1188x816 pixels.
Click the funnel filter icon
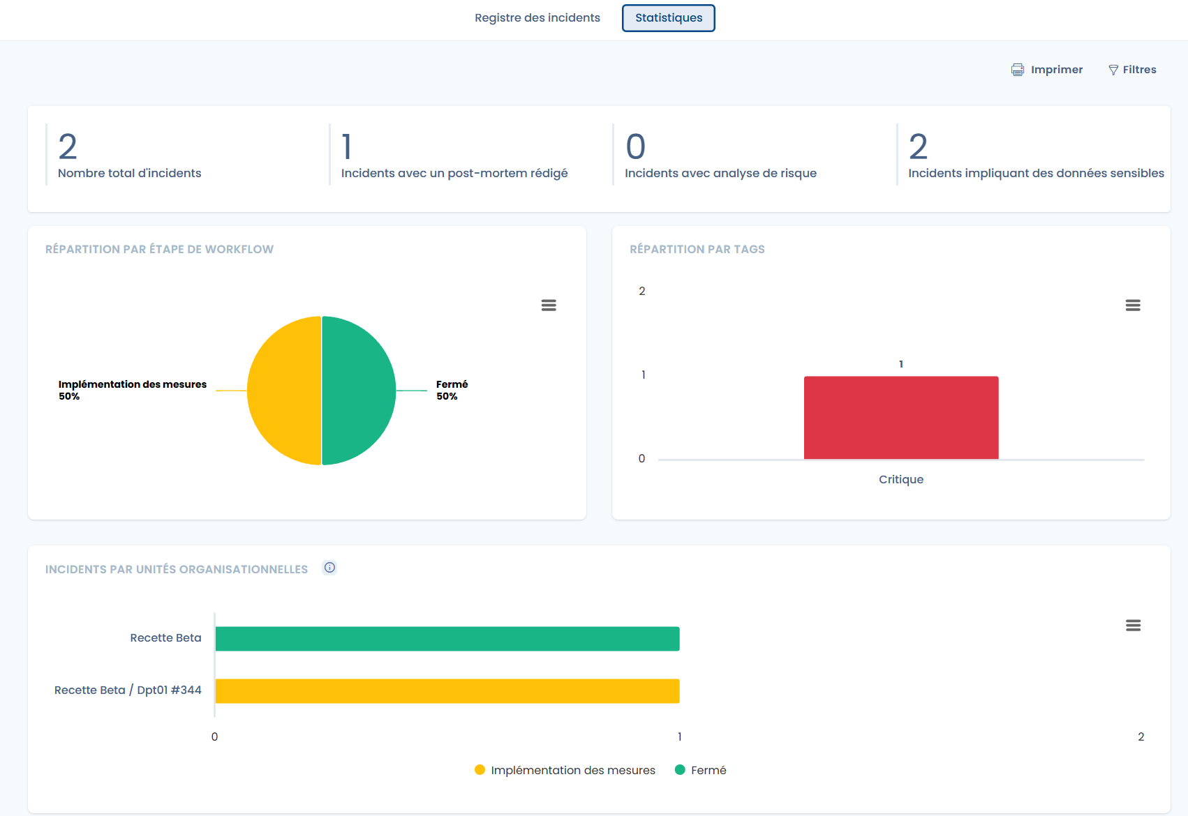pos(1113,70)
